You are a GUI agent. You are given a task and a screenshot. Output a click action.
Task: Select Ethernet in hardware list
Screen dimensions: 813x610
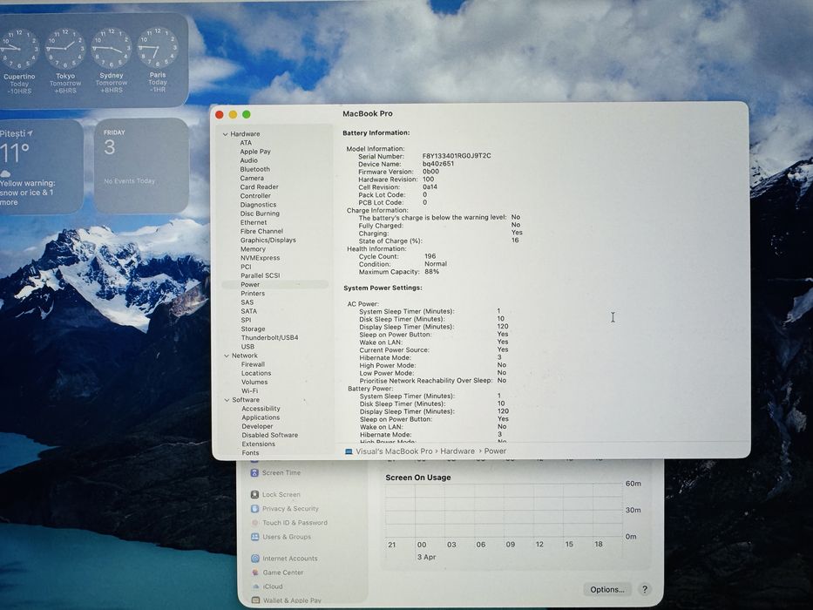(254, 222)
